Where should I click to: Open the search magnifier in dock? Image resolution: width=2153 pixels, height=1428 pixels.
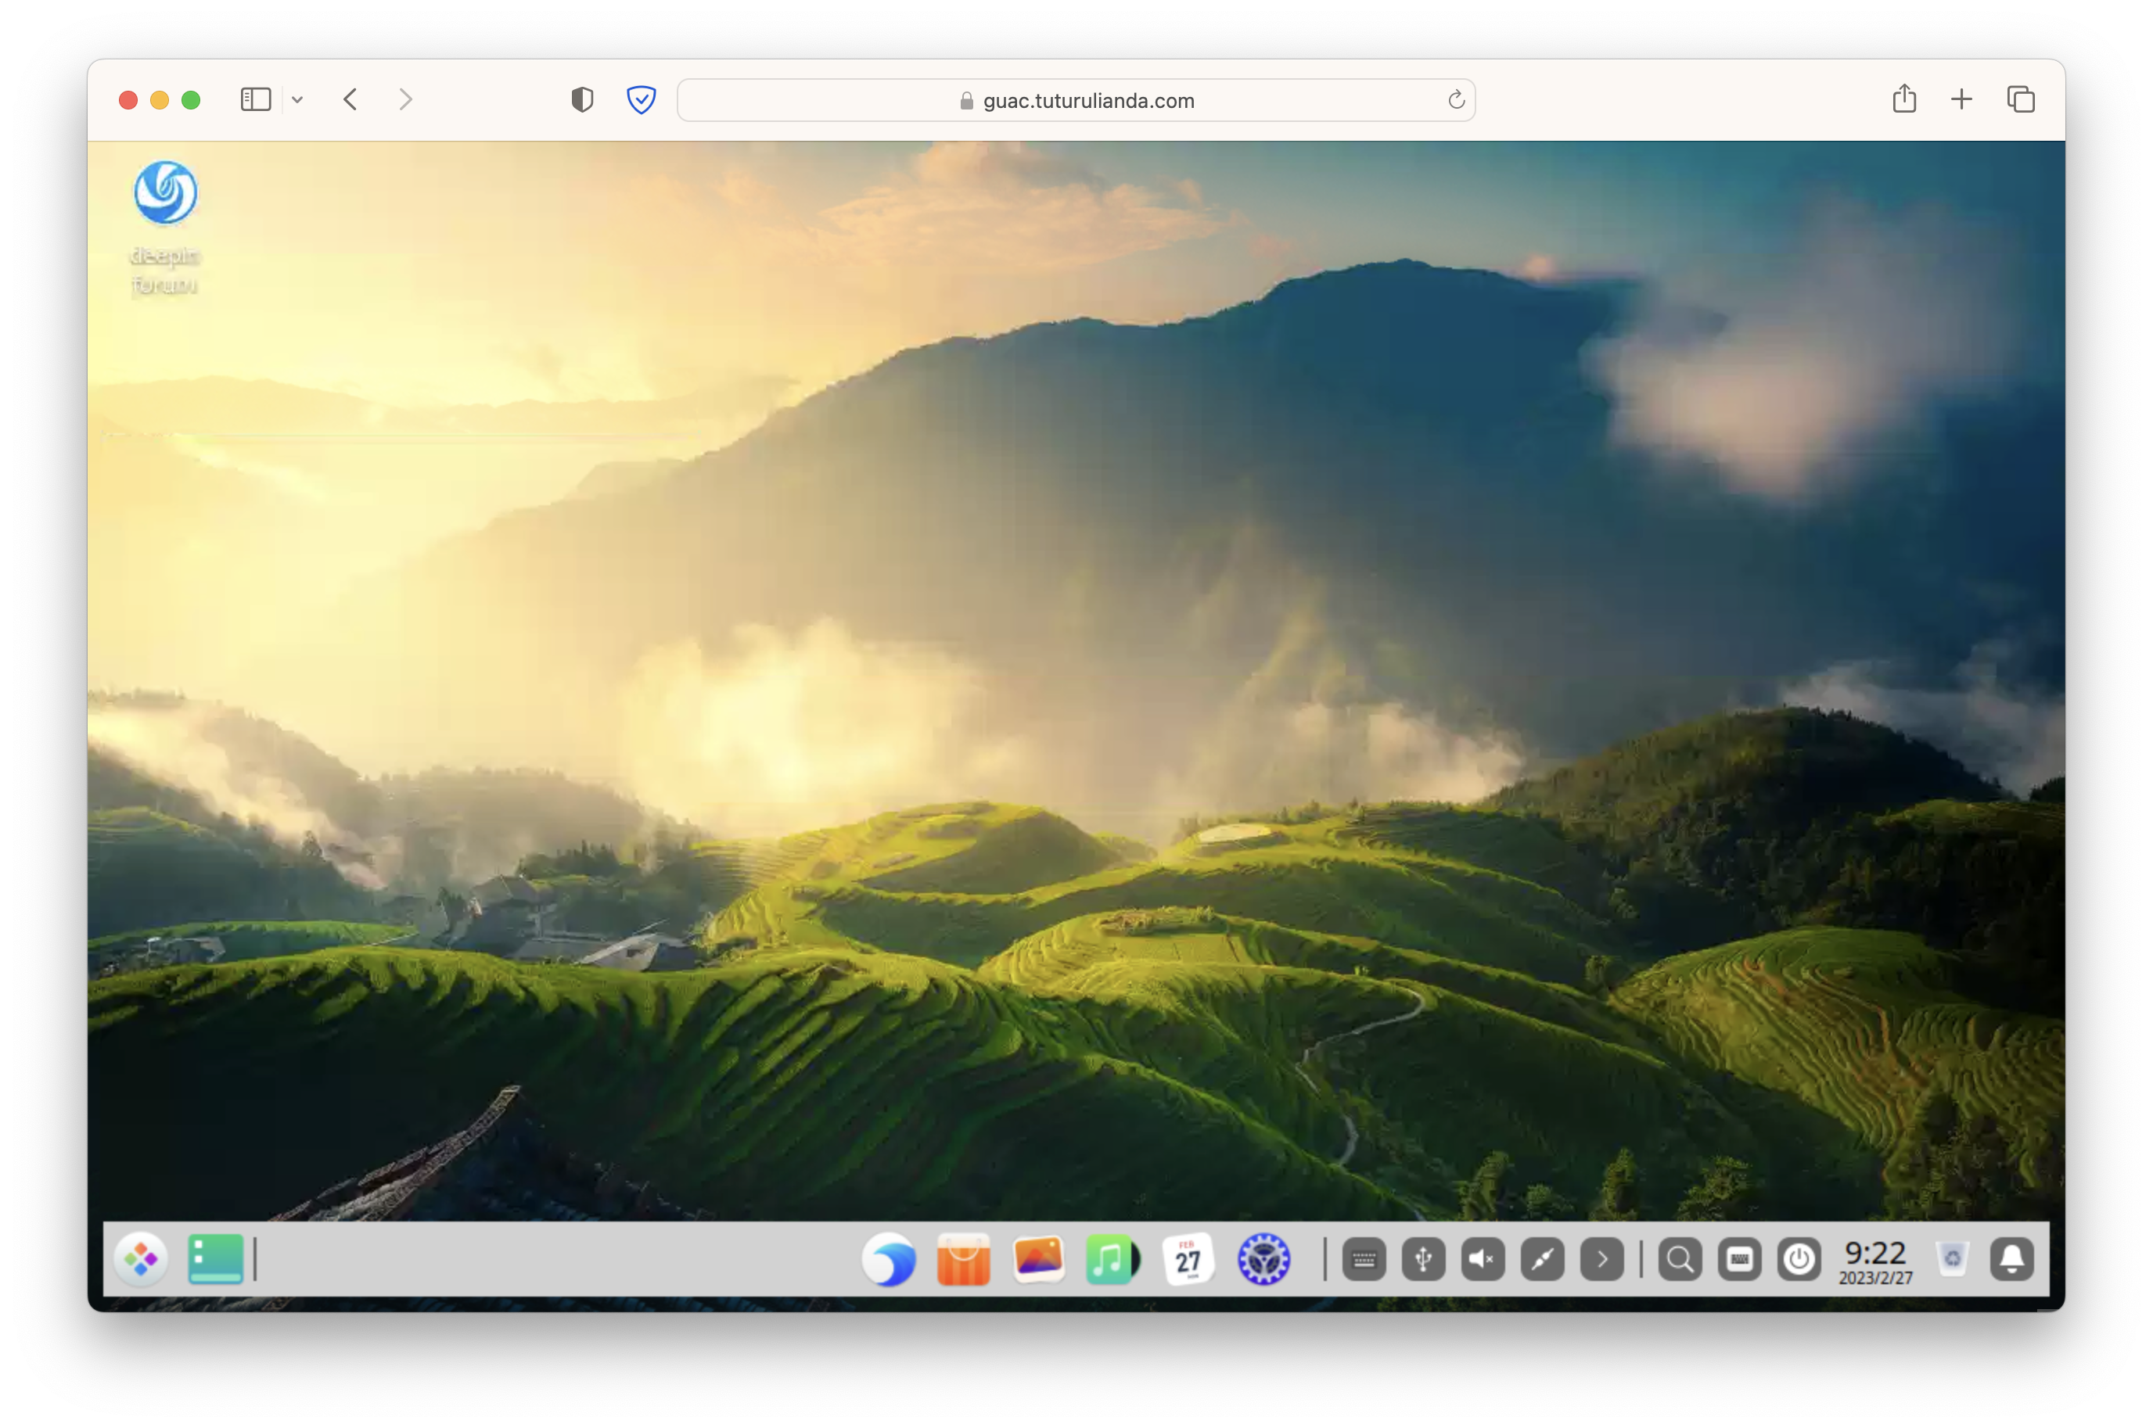(x=1680, y=1260)
